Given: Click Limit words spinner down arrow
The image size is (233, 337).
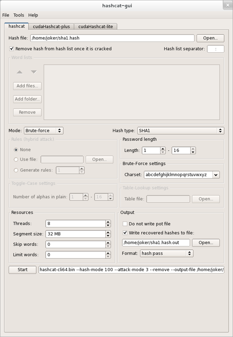Looking at the screenshot, I should 108,256.
